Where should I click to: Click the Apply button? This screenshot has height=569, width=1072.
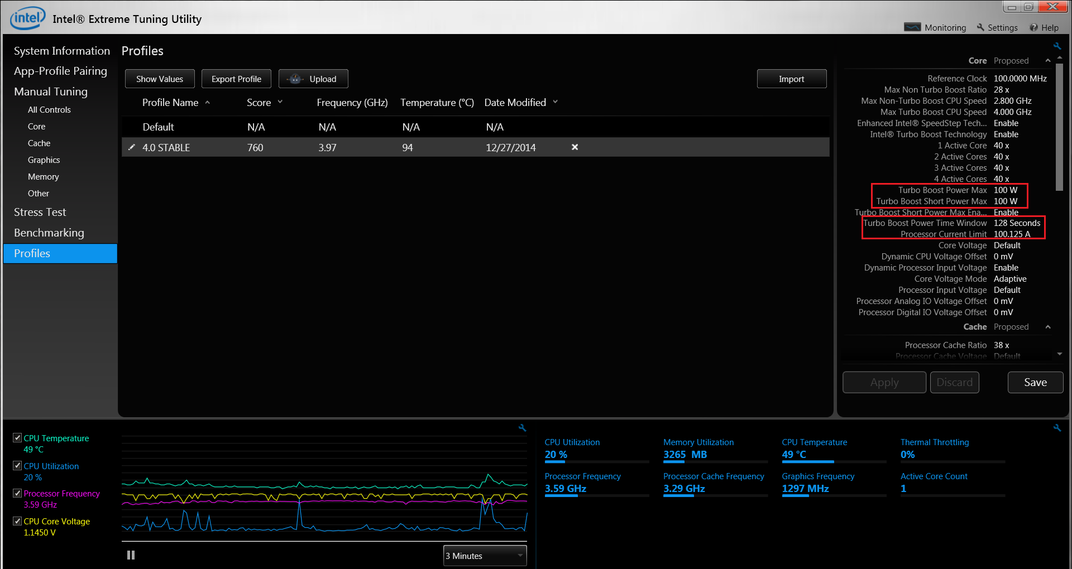pos(884,382)
